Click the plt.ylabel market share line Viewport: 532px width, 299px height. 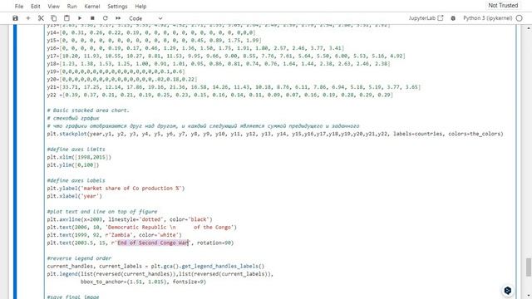coord(116,189)
